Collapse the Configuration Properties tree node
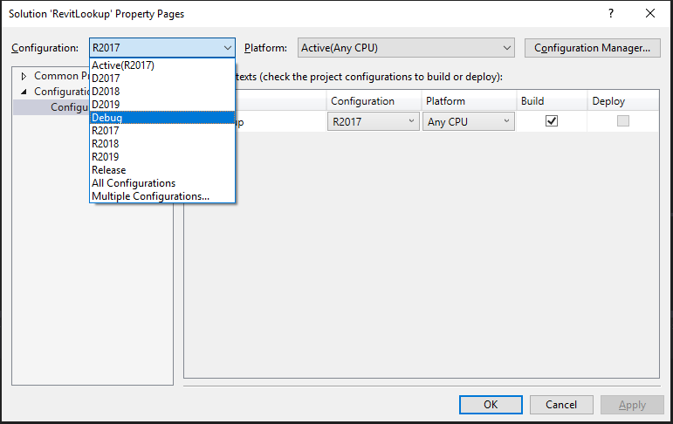The image size is (673, 424). tap(24, 92)
